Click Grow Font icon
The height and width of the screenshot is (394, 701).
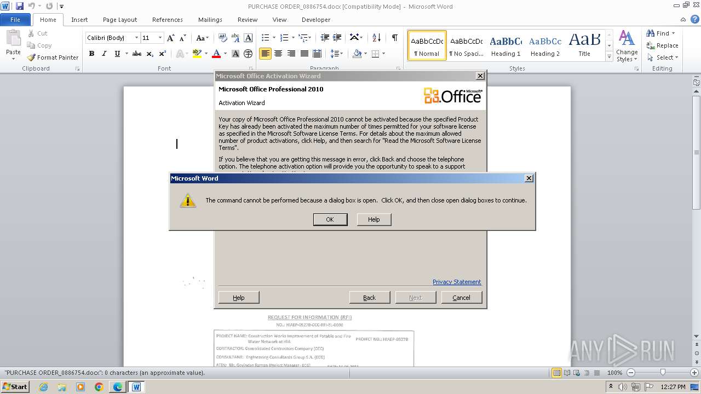point(171,38)
